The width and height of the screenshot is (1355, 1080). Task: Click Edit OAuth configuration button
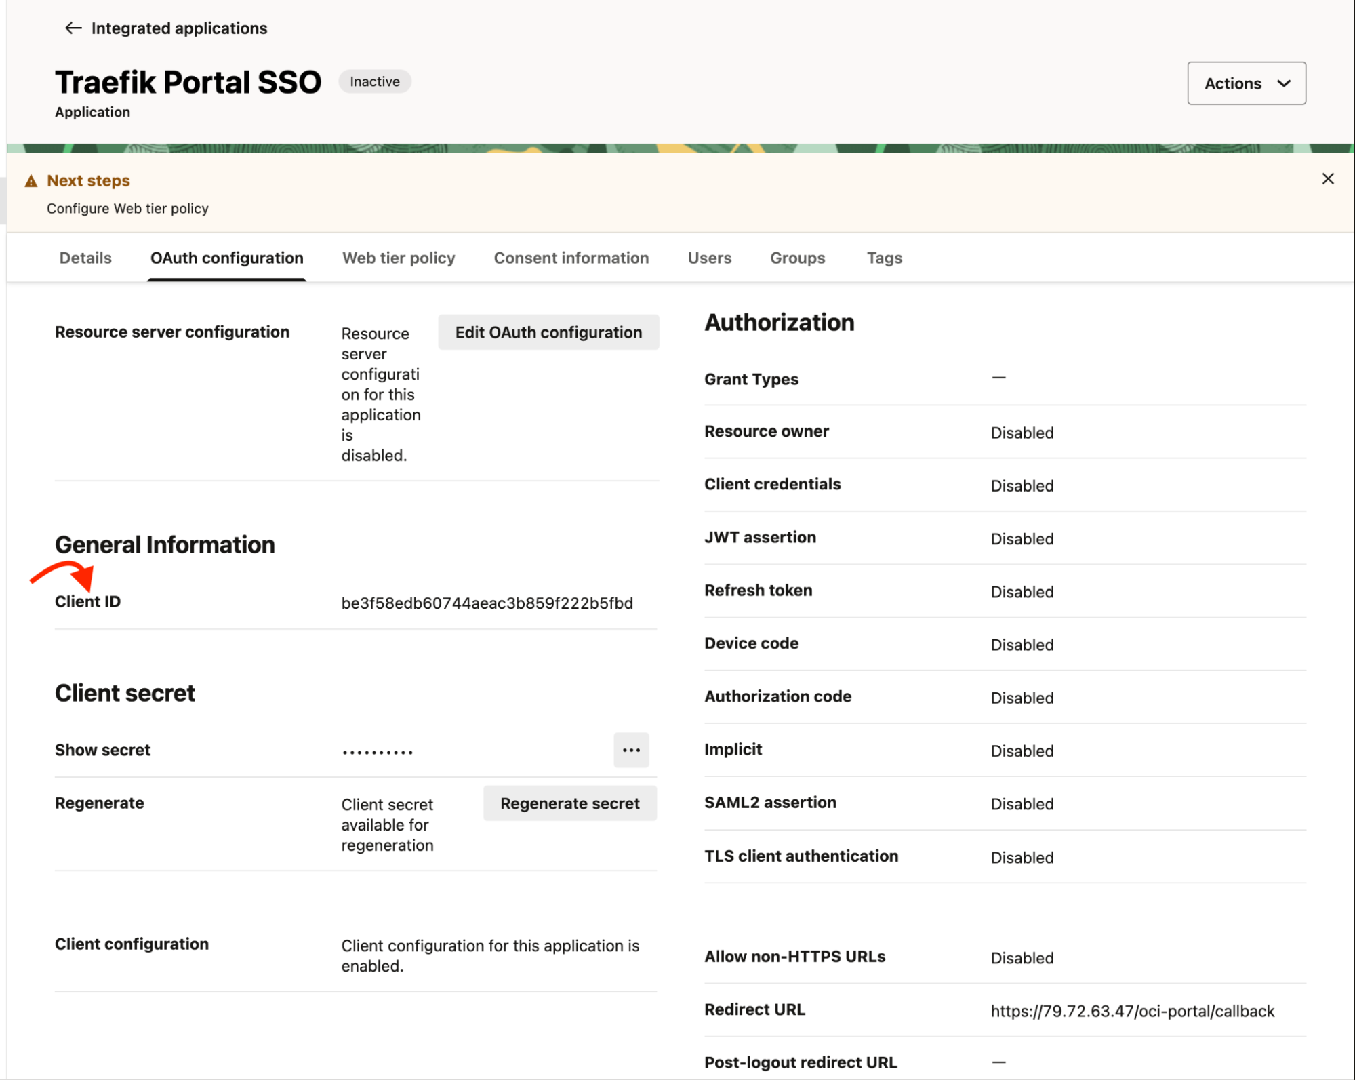point(548,332)
